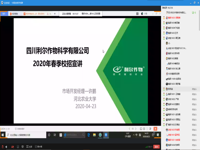Enable 画中画 picture-in-picture
This screenshot has width=200, height=150.
[x=38, y=147]
